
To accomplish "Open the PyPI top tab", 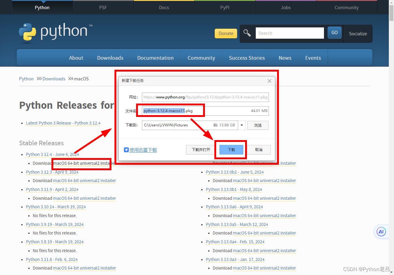I will (x=225, y=8).
